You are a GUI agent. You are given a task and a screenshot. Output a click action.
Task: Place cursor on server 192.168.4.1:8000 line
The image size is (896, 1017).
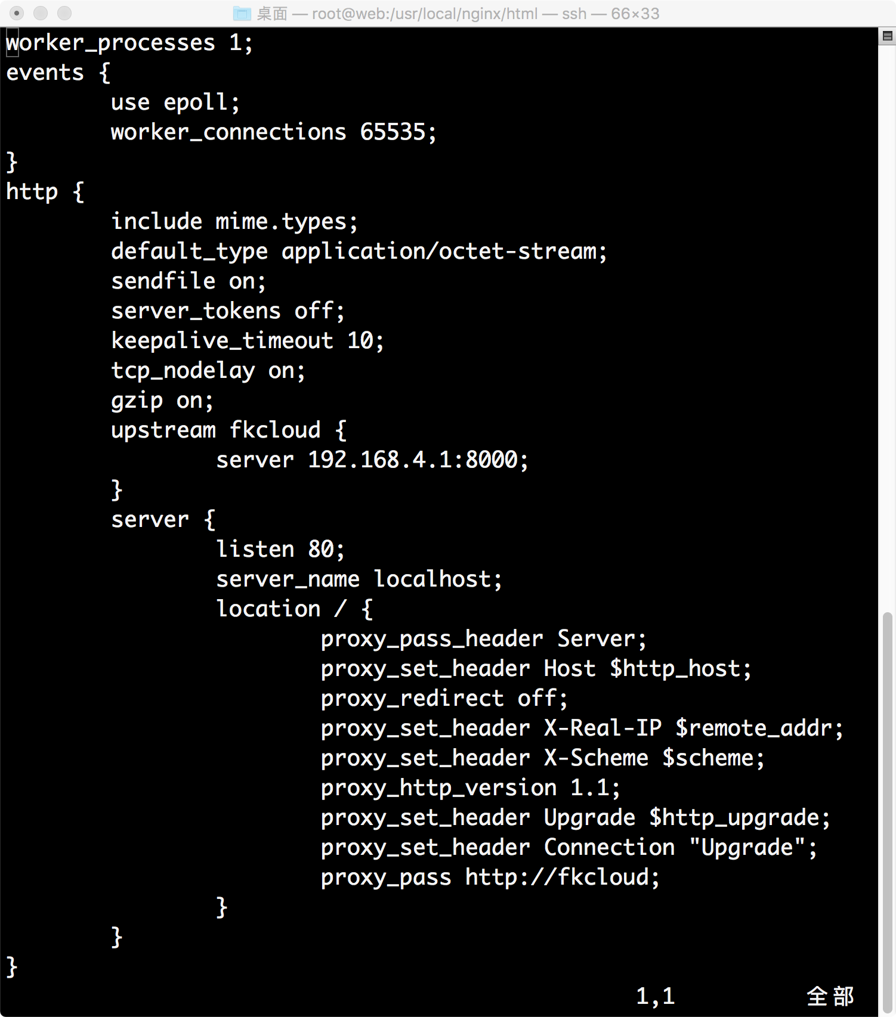[x=372, y=459]
